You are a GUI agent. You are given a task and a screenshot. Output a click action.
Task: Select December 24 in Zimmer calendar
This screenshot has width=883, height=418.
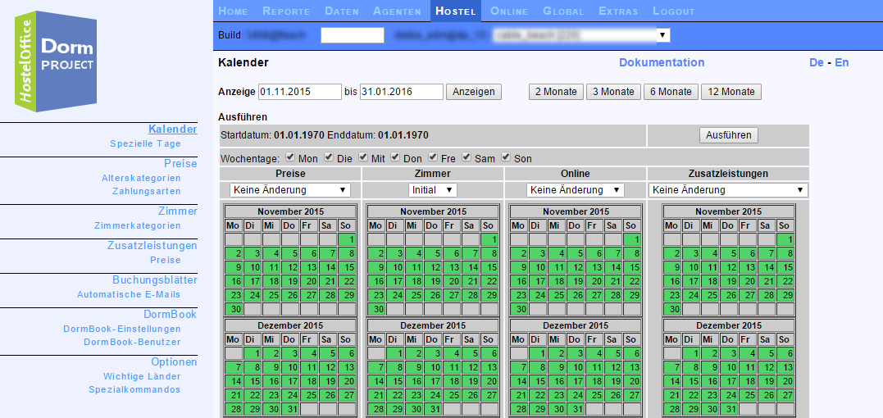click(433, 395)
